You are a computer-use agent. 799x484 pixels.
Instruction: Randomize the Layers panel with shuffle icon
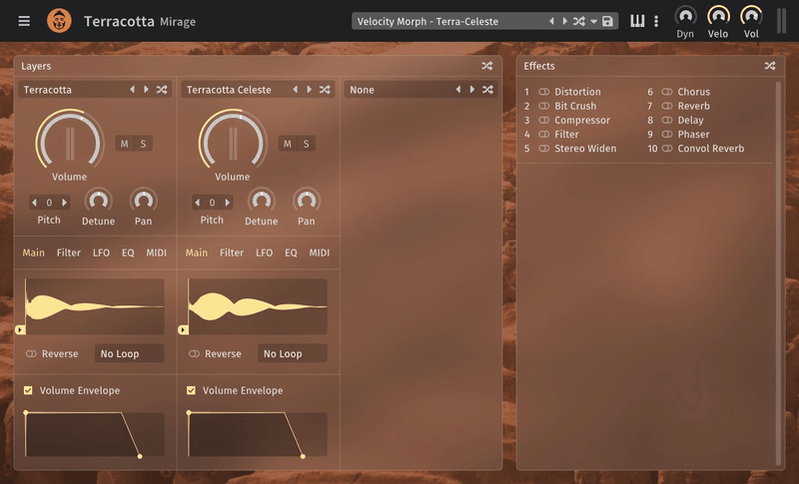pyautogui.click(x=486, y=66)
